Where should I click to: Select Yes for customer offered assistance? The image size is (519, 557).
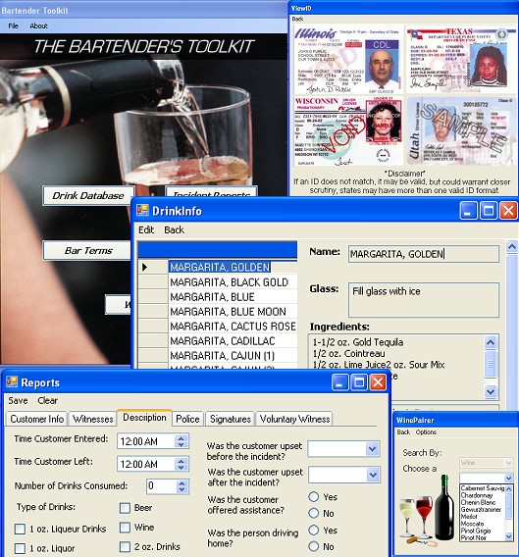click(314, 496)
